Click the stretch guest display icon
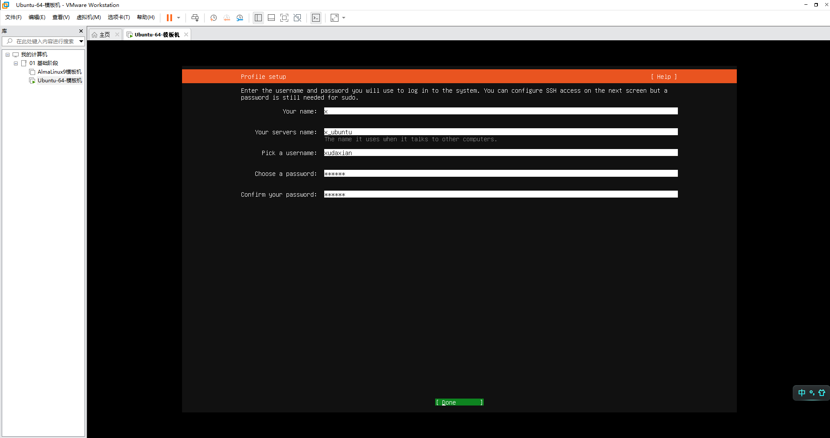Viewport: 830px width, 438px height. [x=335, y=18]
